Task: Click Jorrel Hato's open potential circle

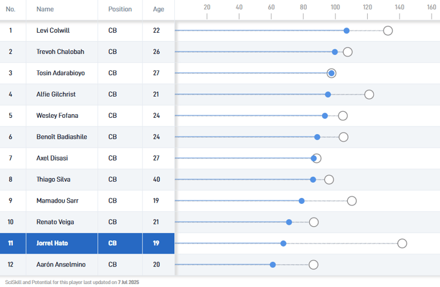Action: pyautogui.click(x=402, y=243)
